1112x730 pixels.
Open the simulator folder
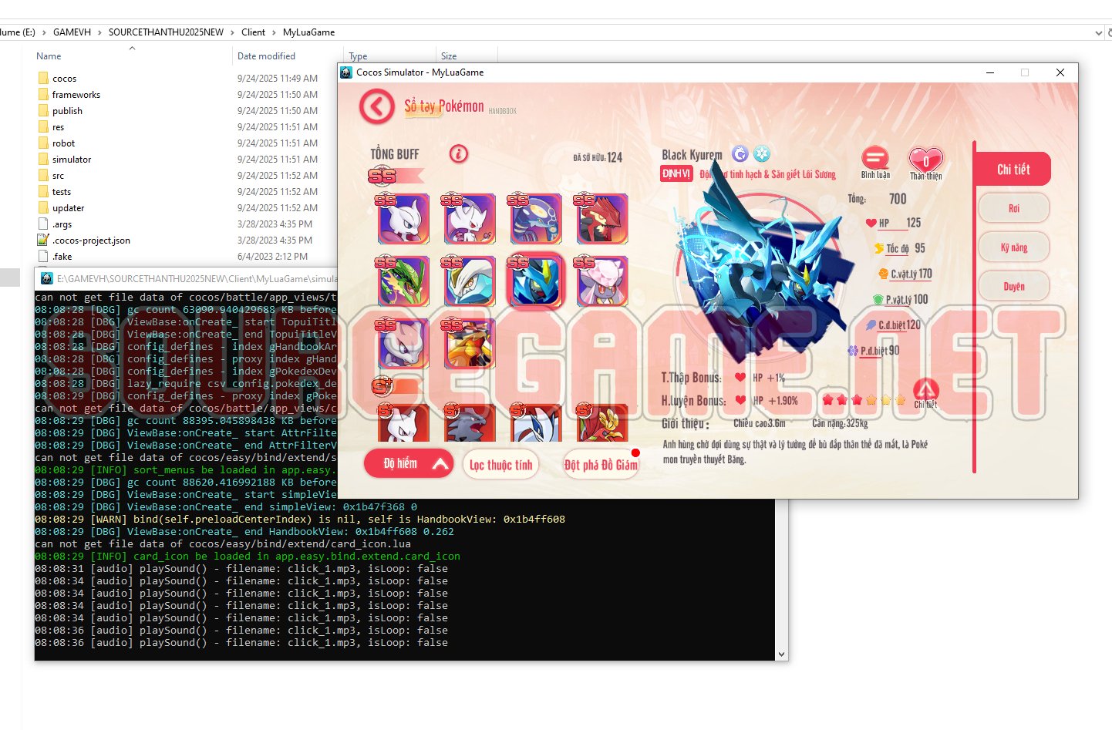[x=72, y=160]
